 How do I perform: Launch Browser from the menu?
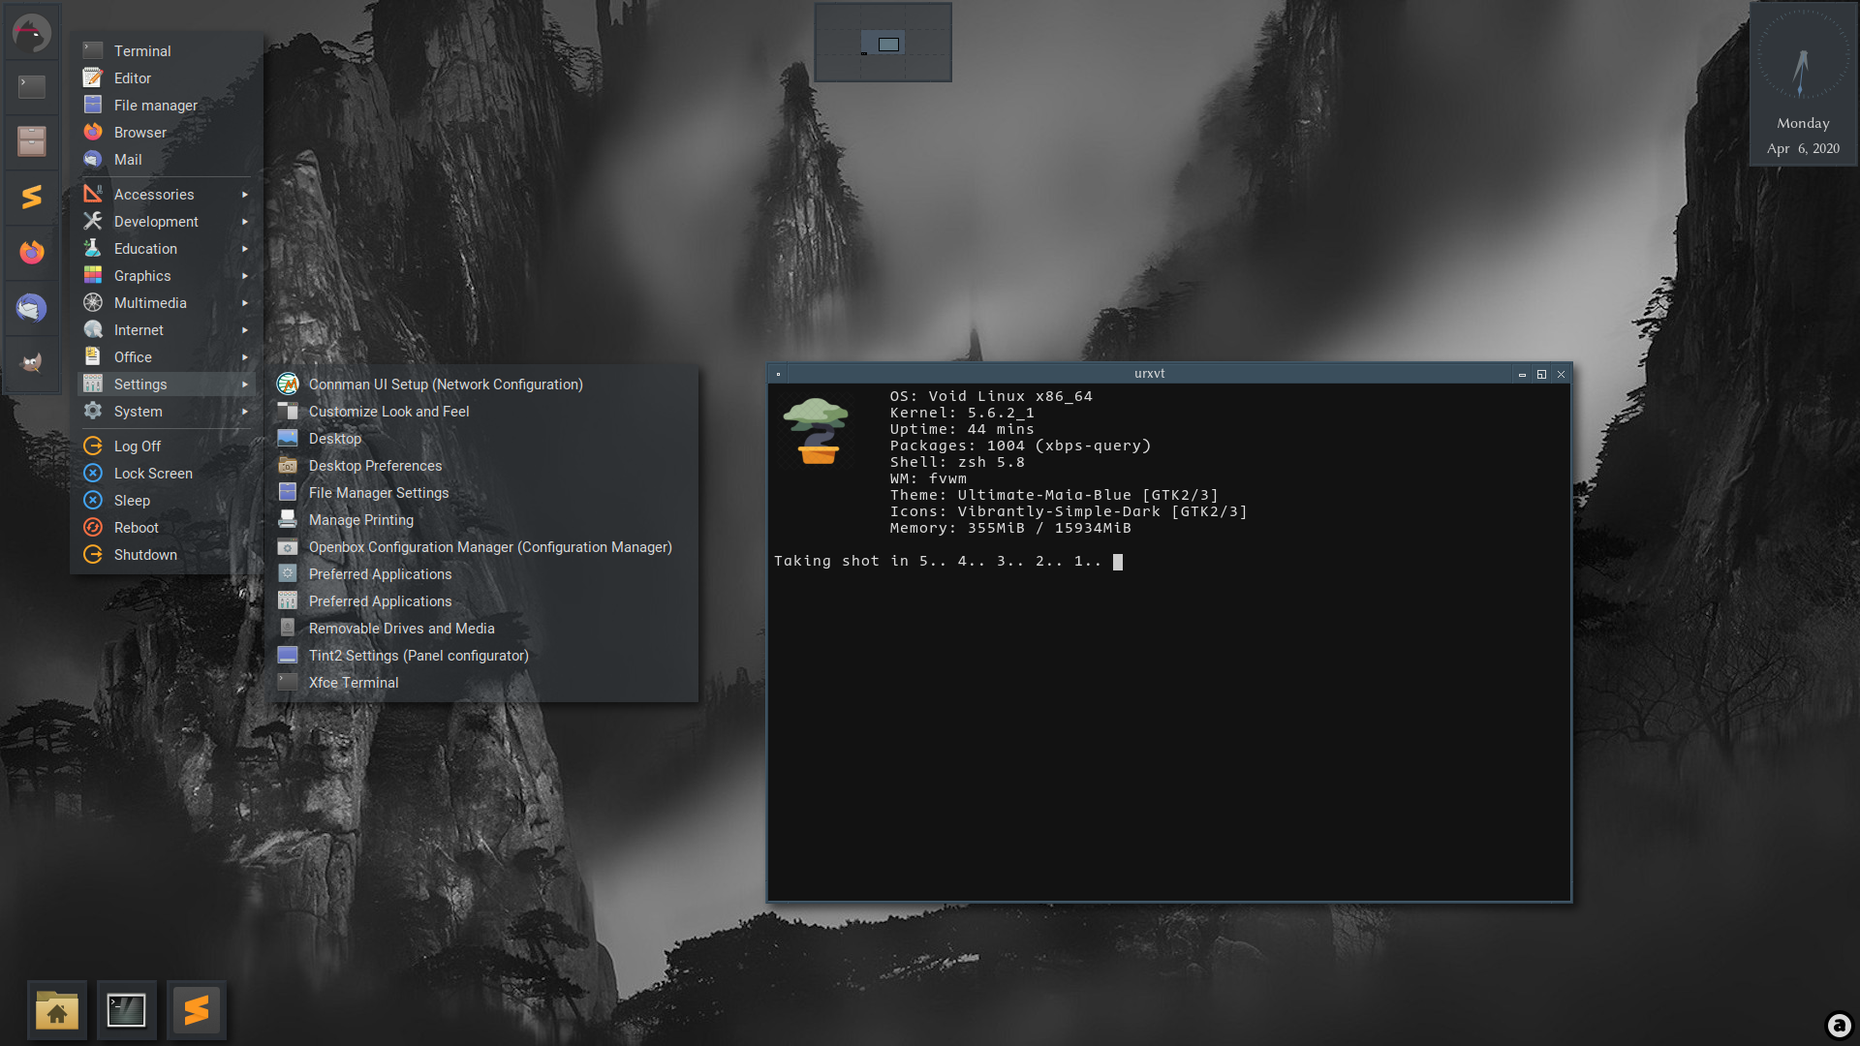(x=167, y=132)
